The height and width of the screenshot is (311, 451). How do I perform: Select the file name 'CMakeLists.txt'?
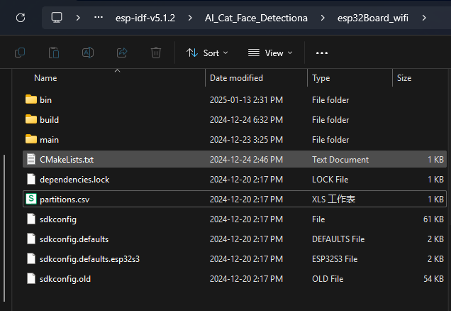coord(67,160)
